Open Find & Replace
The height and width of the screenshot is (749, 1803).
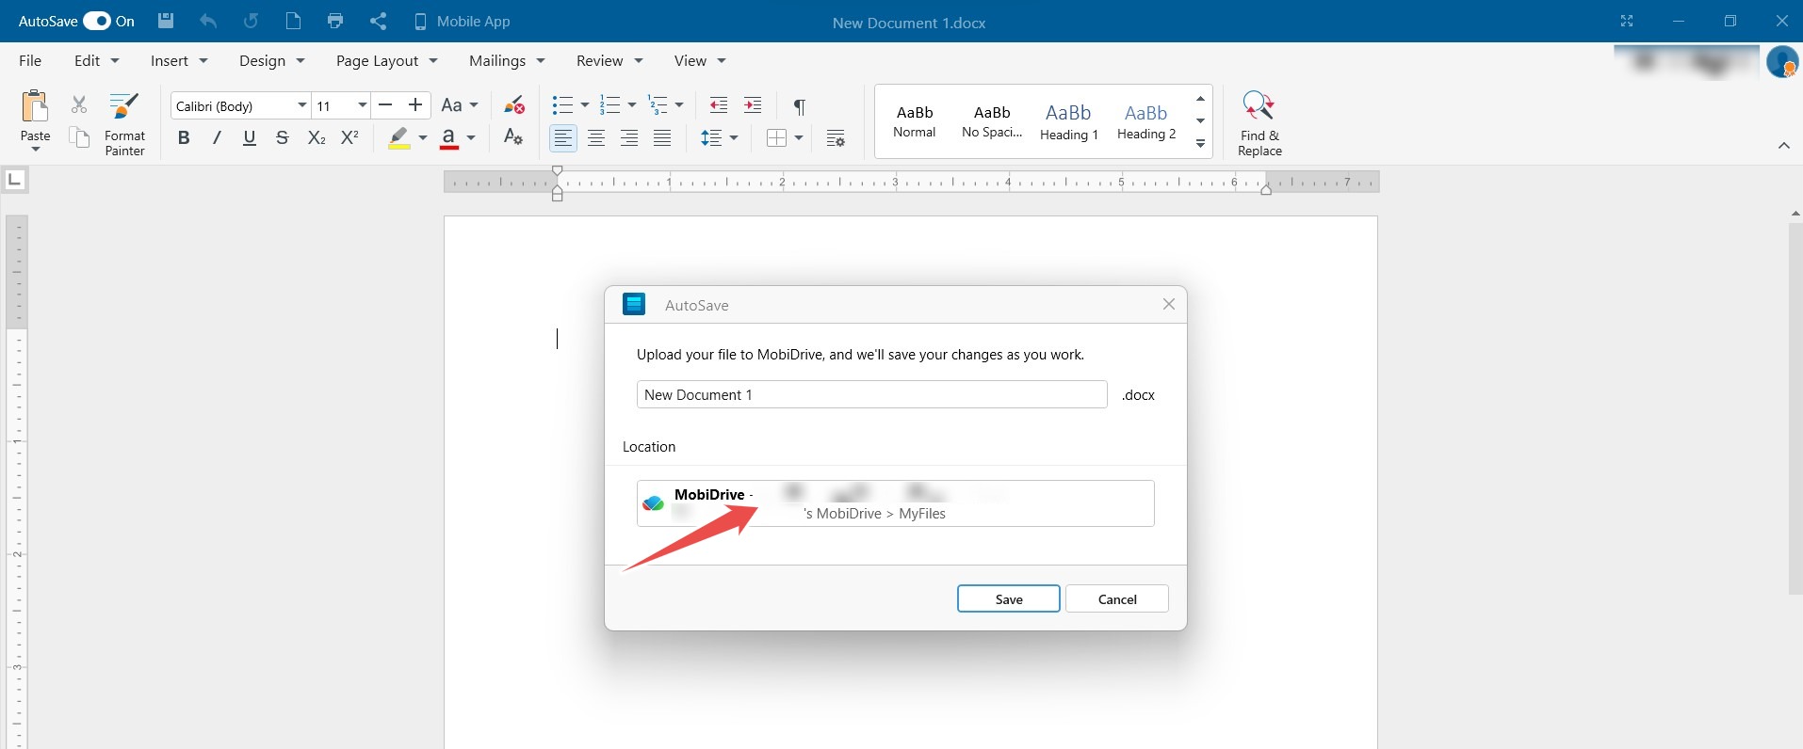pyautogui.click(x=1259, y=123)
